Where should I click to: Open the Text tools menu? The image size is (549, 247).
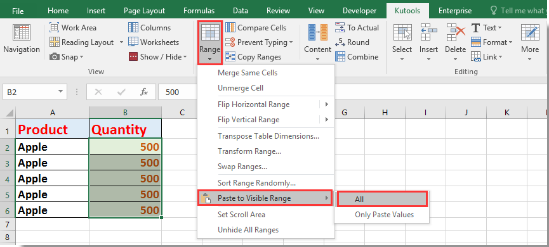pos(486,28)
